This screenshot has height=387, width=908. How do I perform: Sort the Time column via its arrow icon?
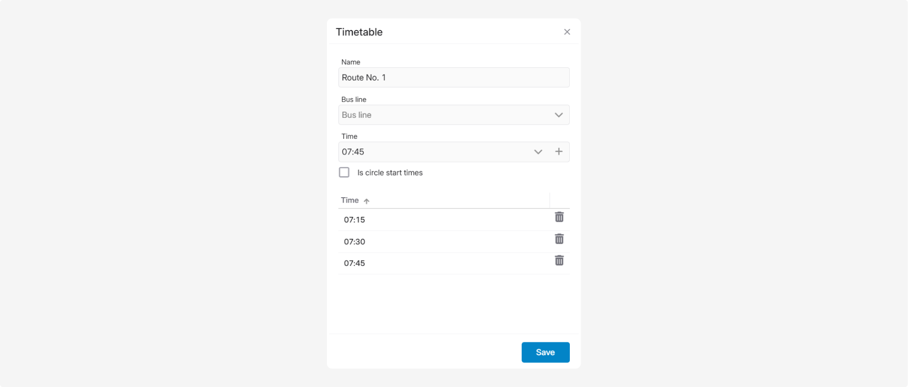pos(367,201)
